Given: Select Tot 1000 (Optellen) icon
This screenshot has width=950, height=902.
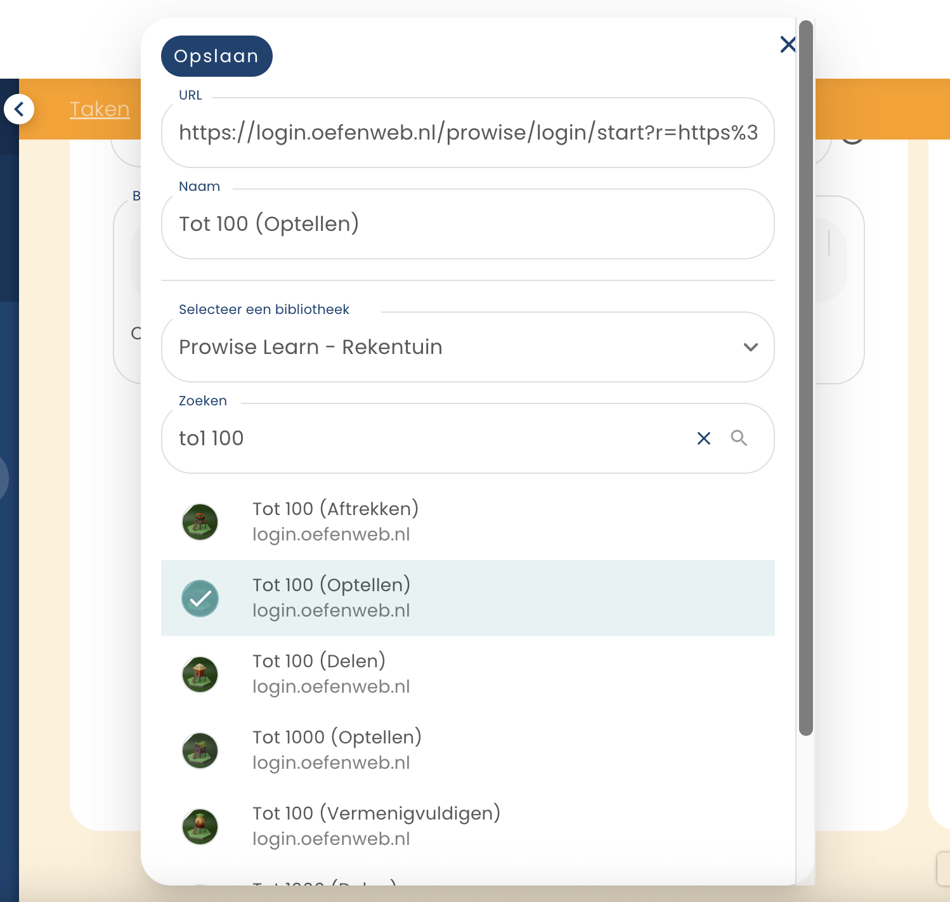Looking at the screenshot, I should (x=200, y=750).
